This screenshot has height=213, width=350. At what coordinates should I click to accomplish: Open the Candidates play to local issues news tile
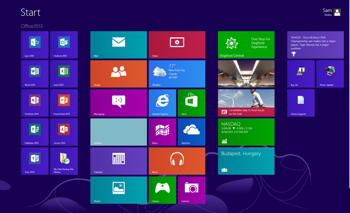tap(246, 103)
